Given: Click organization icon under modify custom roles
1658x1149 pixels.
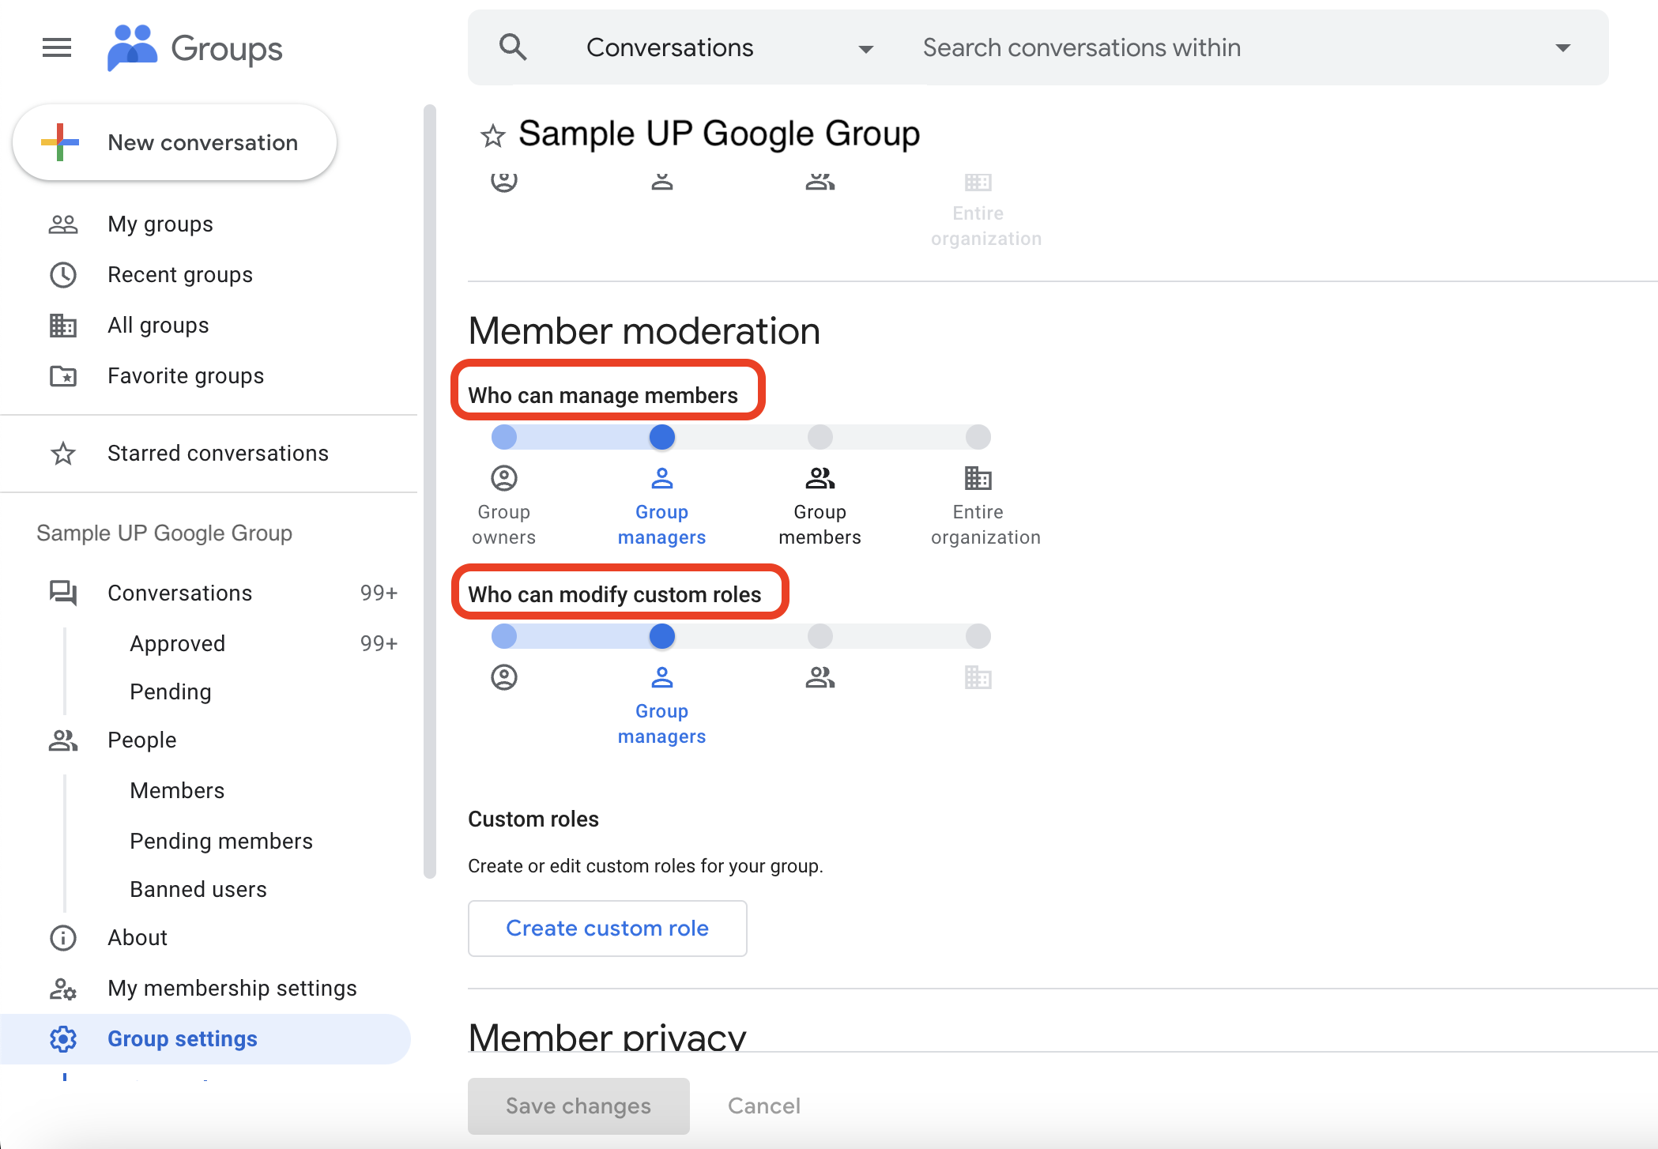Looking at the screenshot, I should click(x=978, y=677).
